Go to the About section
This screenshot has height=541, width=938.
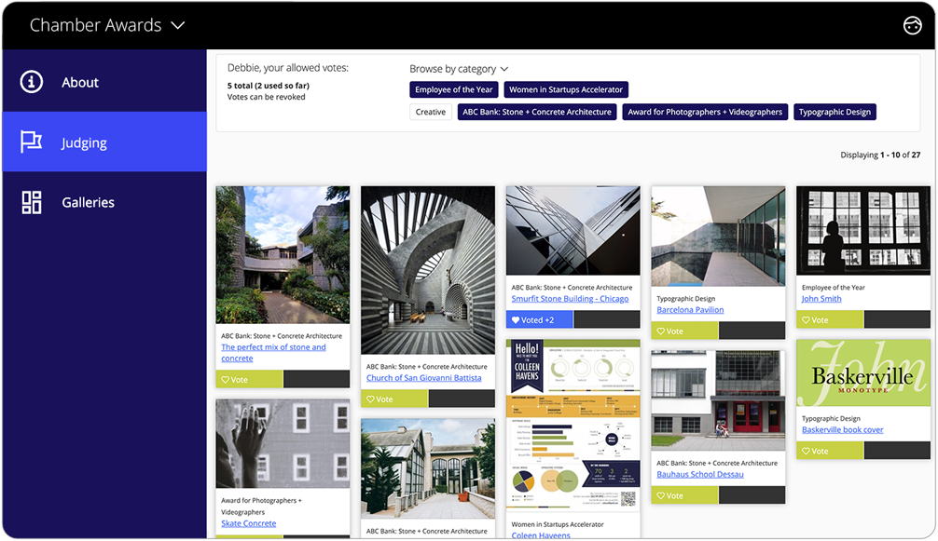click(80, 82)
